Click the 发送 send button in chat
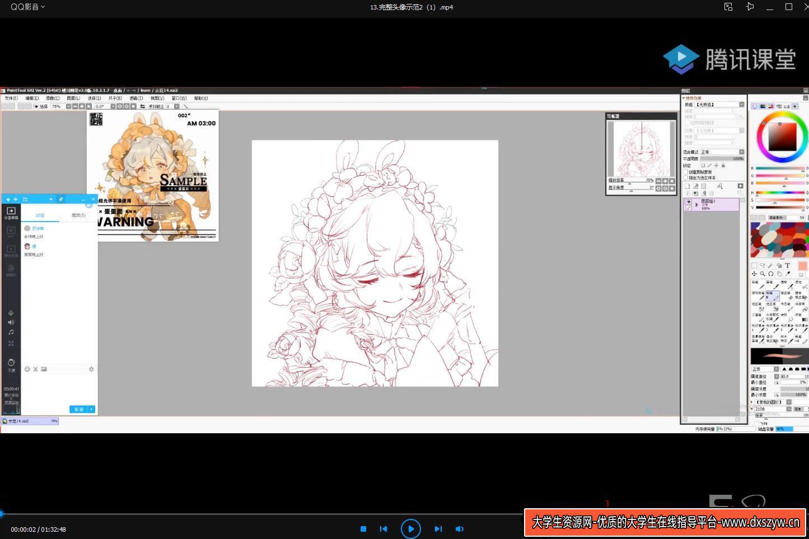This screenshot has height=539, width=809. (79, 409)
